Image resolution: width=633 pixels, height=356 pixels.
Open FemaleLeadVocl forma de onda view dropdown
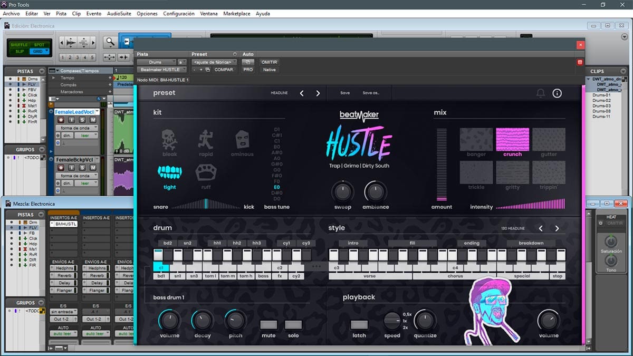[77, 128]
